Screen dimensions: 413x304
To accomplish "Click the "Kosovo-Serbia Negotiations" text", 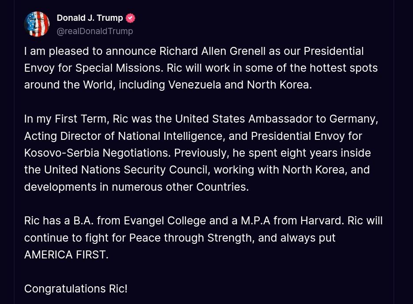I will [97, 153].
